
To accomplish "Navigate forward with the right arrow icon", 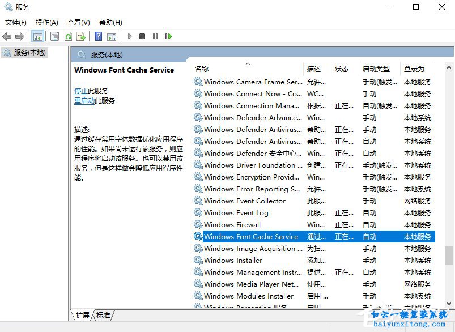I will (19, 36).
